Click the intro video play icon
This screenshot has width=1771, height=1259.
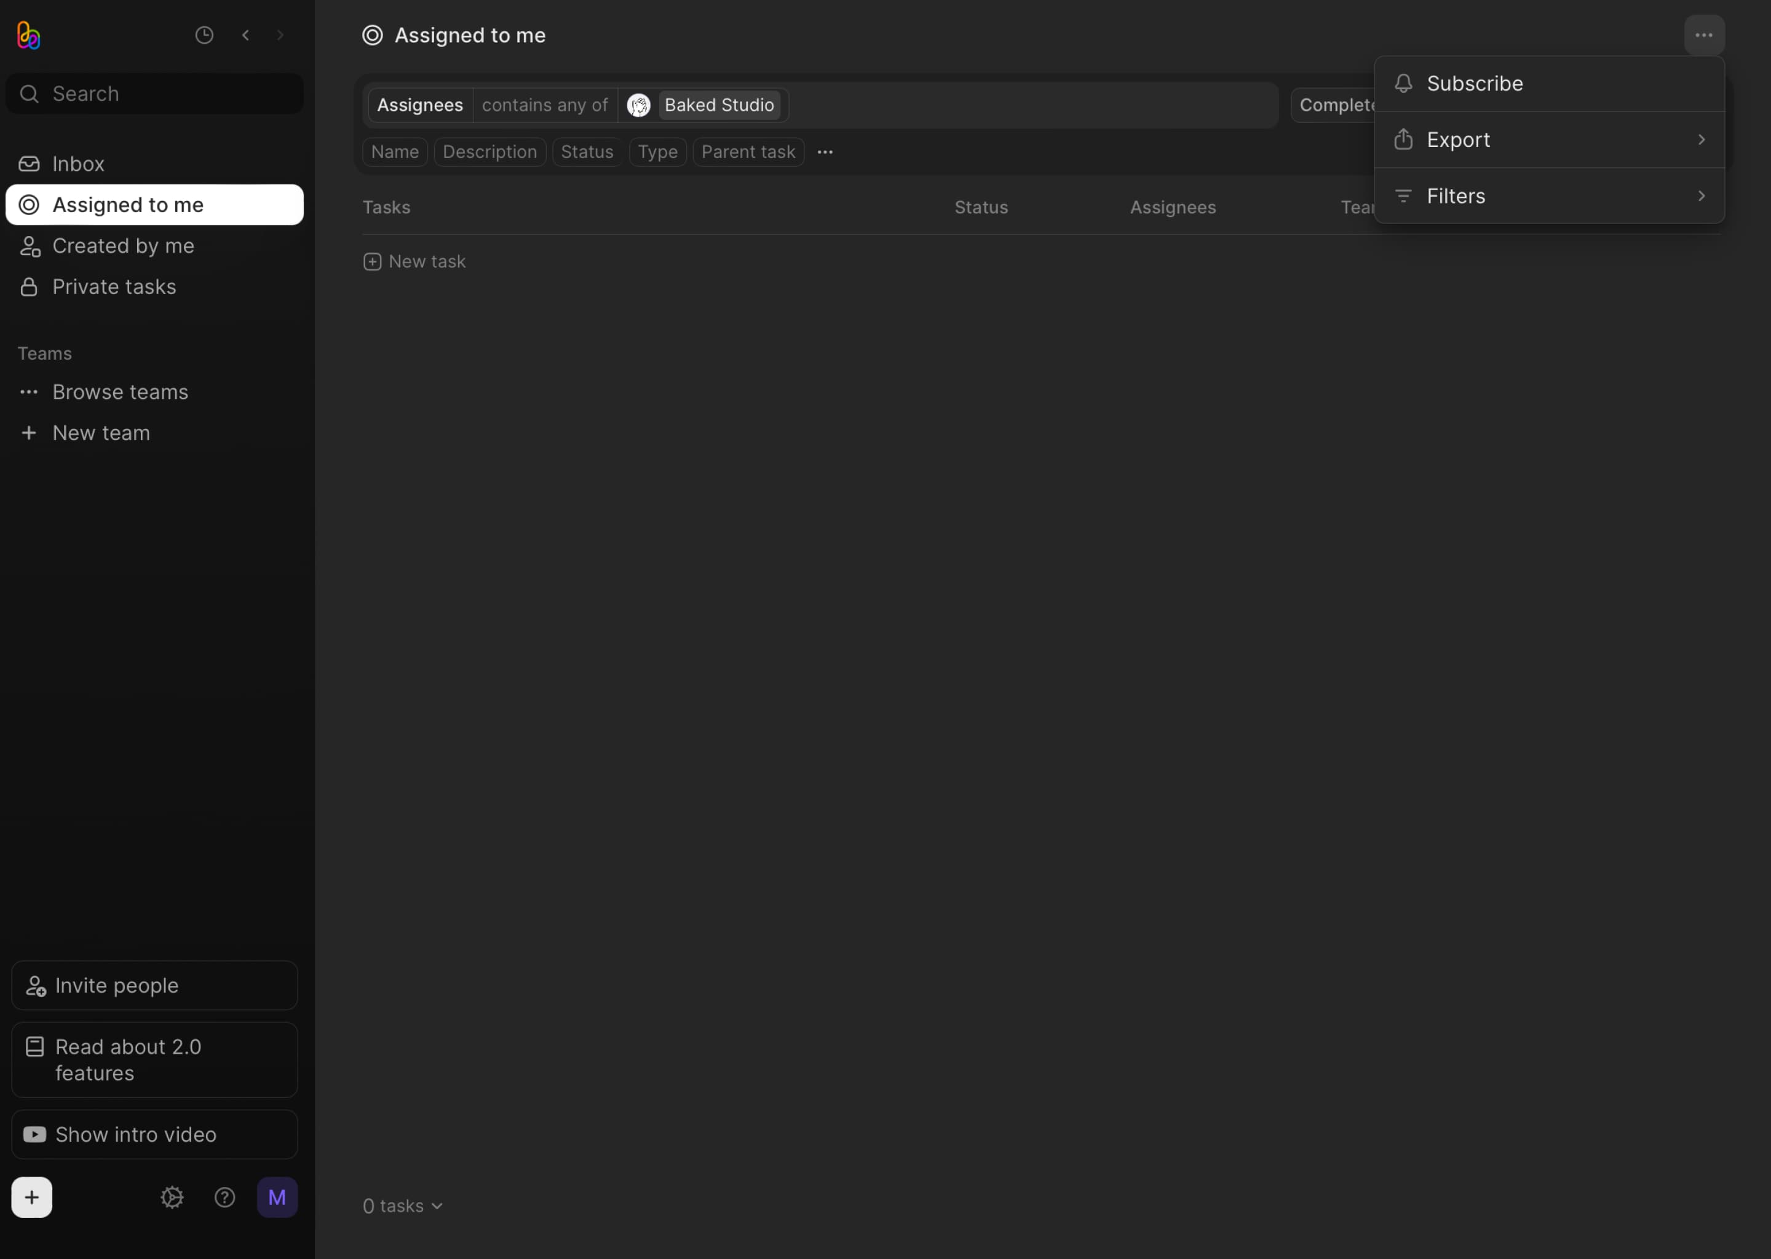tap(35, 1134)
